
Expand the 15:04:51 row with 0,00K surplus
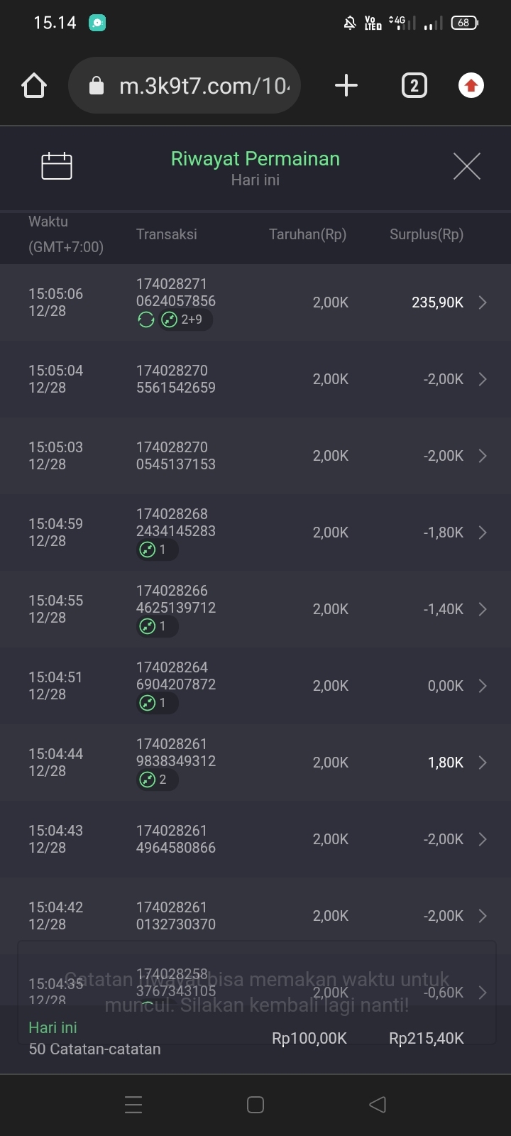pyautogui.click(x=483, y=686)
